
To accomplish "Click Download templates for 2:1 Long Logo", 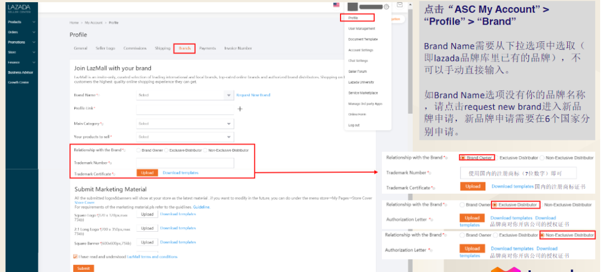I will click(x=178, y=228).
